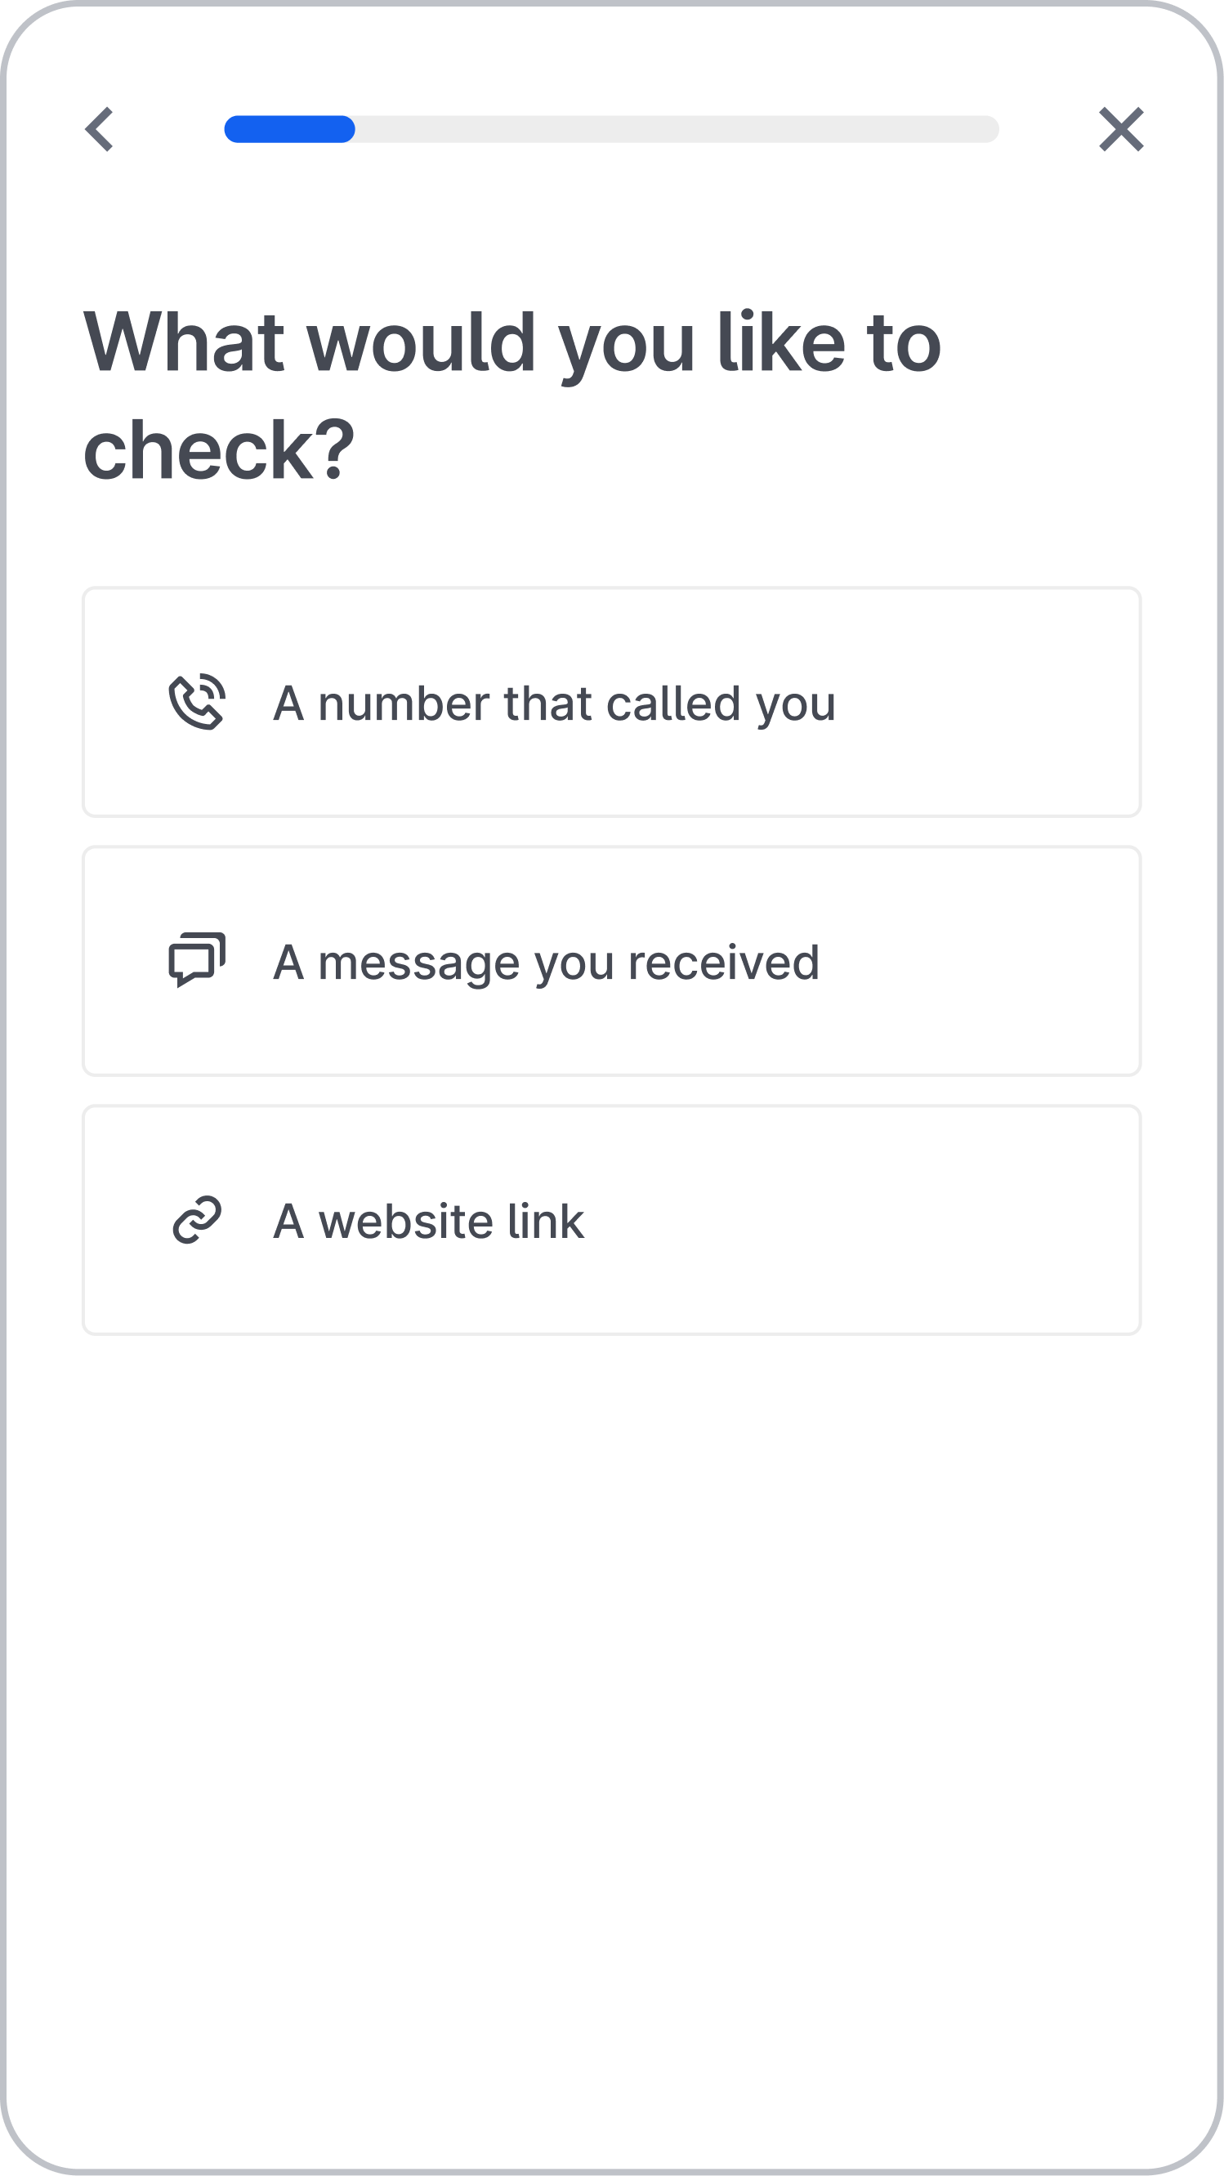
Task: Click empty right side of website link card
Action: point(861,1220)
